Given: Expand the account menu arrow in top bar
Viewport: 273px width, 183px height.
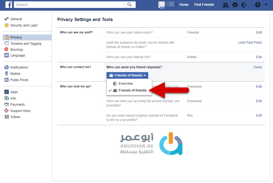Looking at the screenshot, I should pos(266,5).
